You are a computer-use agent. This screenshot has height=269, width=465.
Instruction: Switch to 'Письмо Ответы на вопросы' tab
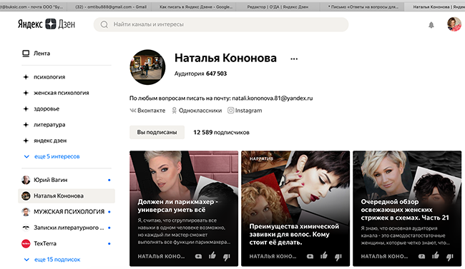tap(363, 6)
